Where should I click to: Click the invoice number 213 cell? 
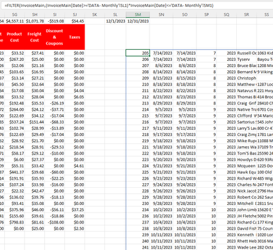pyautogui.click(x=138, y=103)
